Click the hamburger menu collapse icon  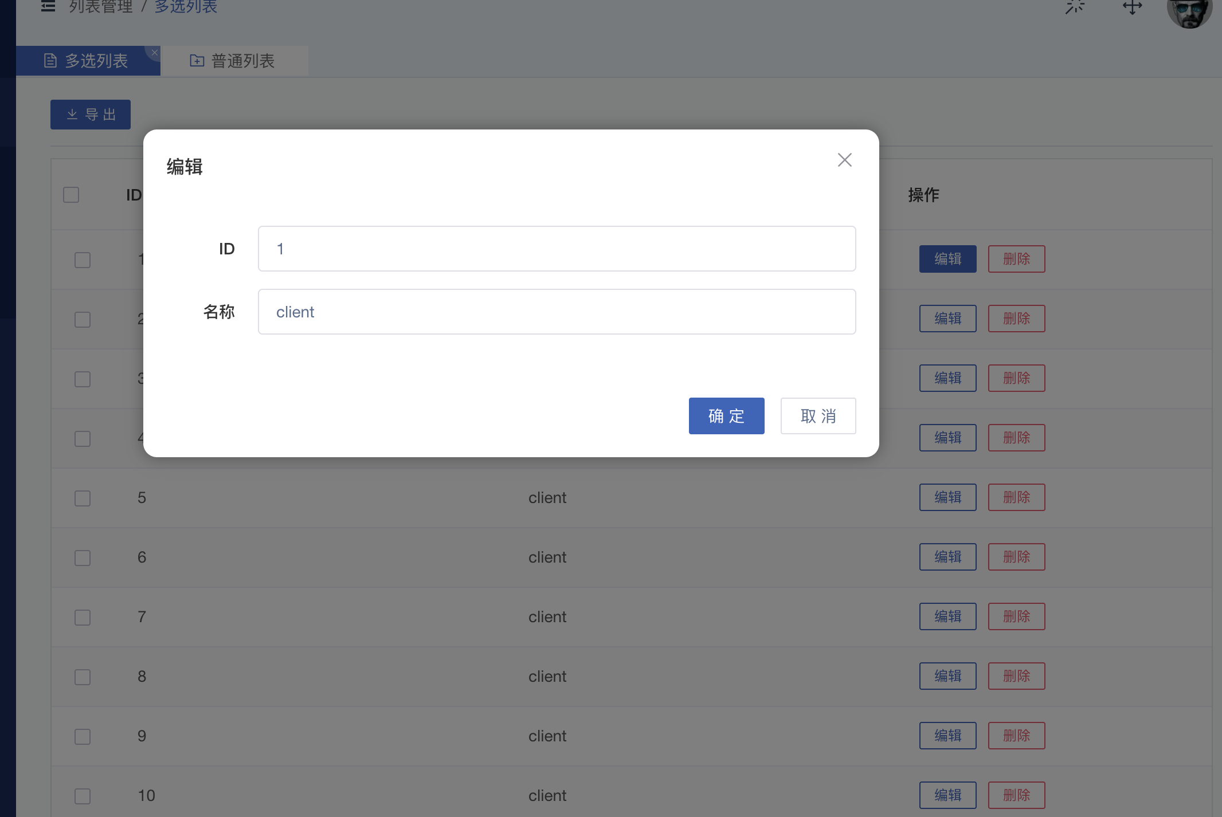(x=48, y=6)
